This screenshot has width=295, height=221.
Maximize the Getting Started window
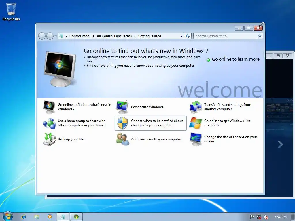[x=249, y=28]
